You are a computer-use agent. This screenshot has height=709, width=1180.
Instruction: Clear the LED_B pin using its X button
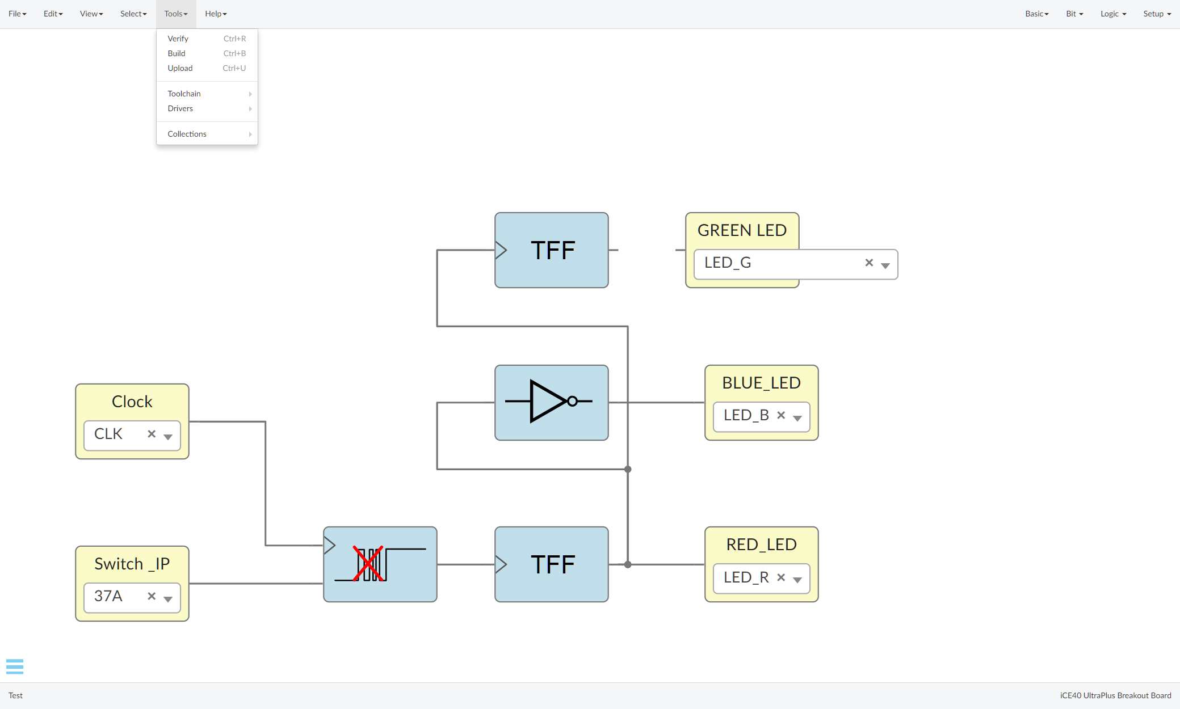pos(781,415)
